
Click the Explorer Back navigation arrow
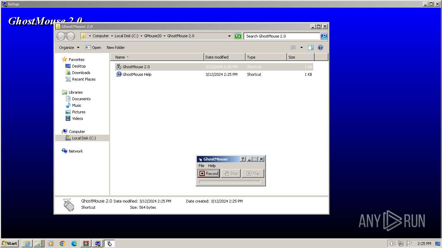61,36
